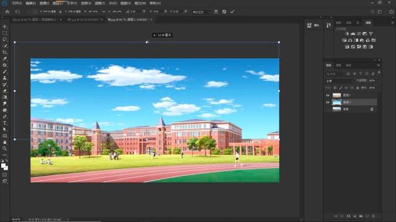
Task: Select the Lasso tool
Action: click(4, 39)
